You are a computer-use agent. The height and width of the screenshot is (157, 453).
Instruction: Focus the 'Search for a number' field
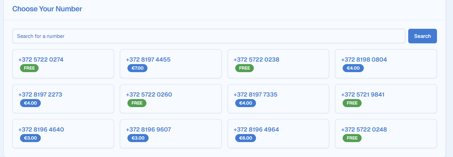tap(209, 36)
